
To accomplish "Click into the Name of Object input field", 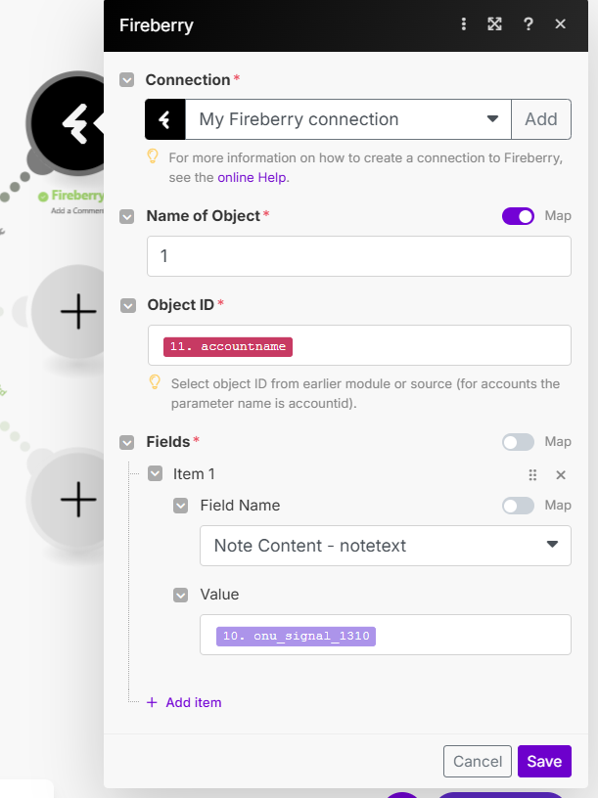I will click(359, 256).
